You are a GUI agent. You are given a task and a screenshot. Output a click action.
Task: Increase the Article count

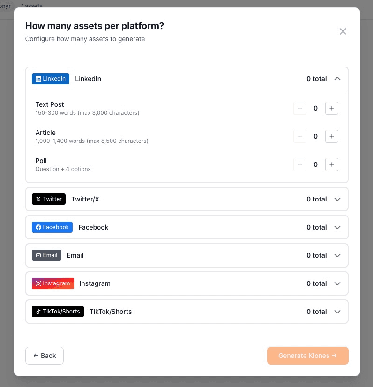coord(332,136)
